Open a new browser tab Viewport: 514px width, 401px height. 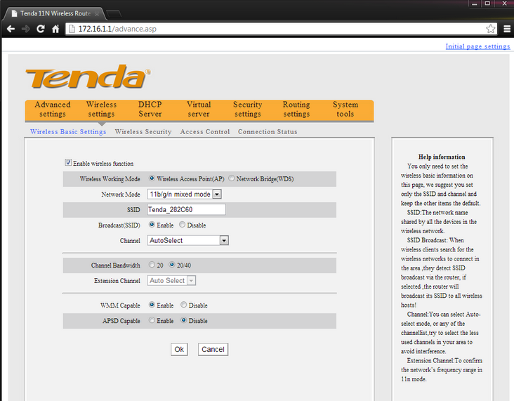114,13
